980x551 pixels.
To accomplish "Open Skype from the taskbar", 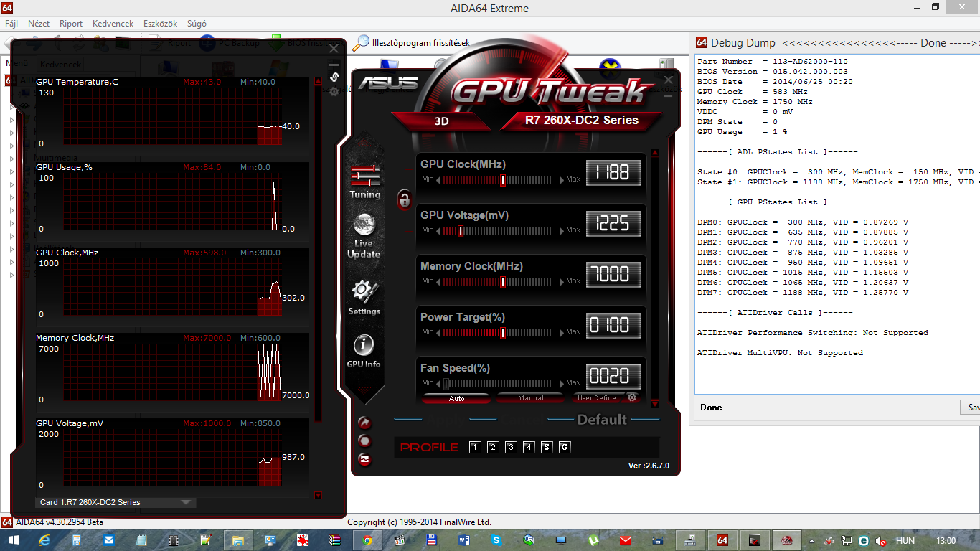I will (496, 540).
